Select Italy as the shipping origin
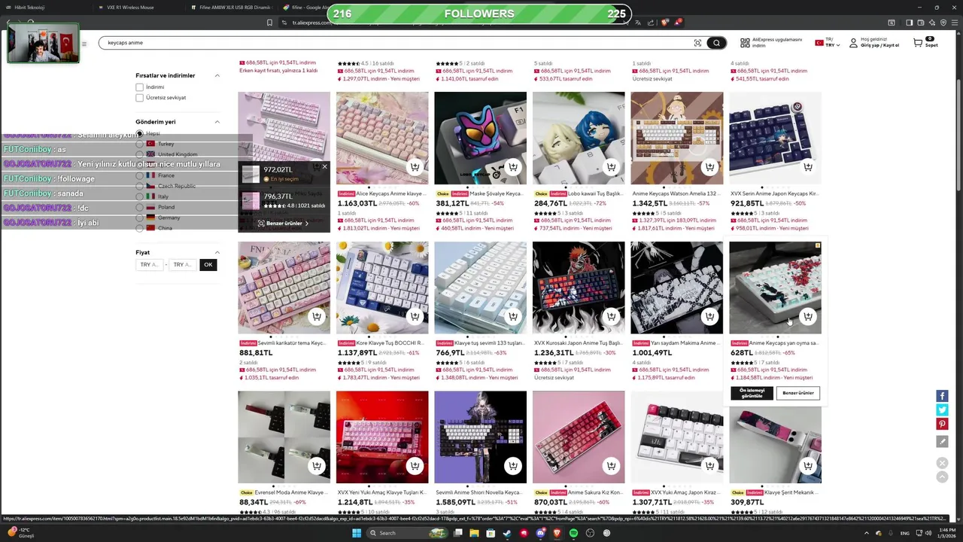The width and height of the screenshot is (963, 542). click(139, 196)
